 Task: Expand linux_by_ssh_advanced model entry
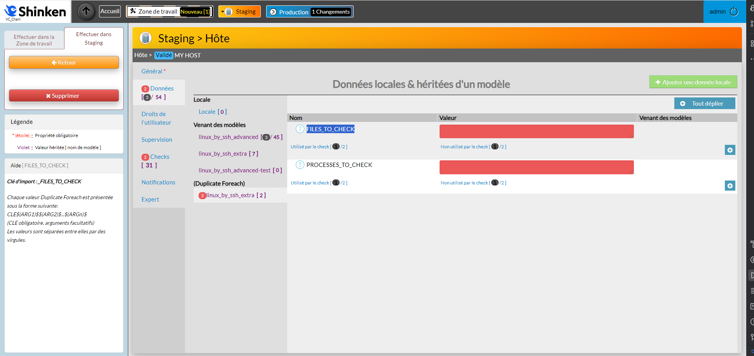pos(228,137)
